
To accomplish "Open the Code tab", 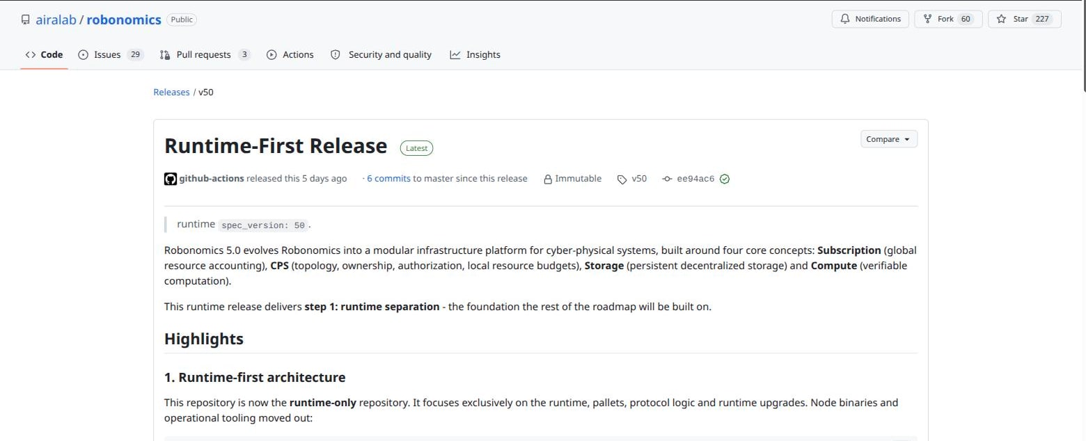I will (44, 54).
